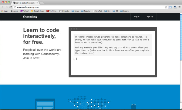182x110 pixels.
Task: Open the Google Maps bookmark
Action: [x=38, y=11]
